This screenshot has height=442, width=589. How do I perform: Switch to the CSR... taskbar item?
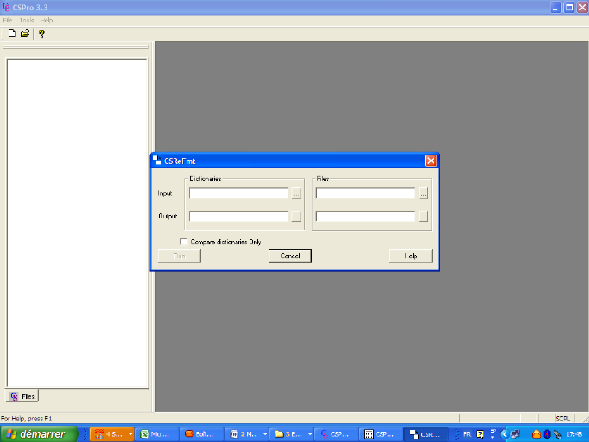click(426, 434)
